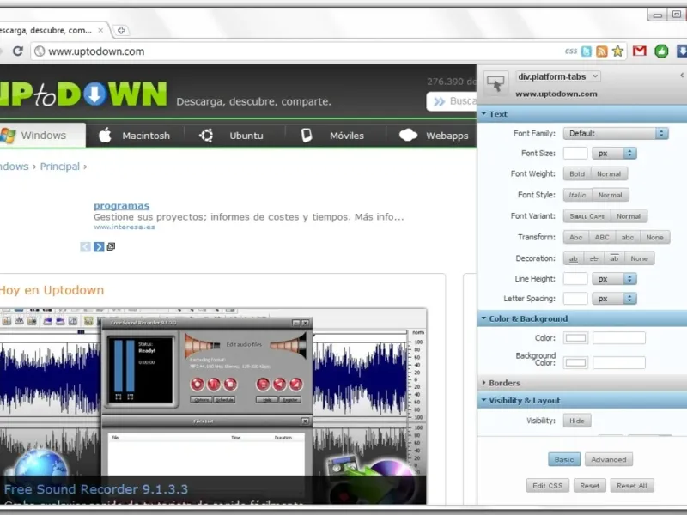Screen dimensions: 687x515
Task: Open the Gmail extension icon
Action: point(640,51)
